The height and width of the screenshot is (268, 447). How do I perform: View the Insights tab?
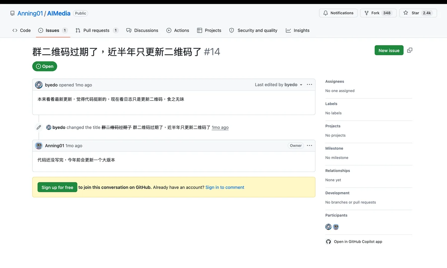point(298,31)
